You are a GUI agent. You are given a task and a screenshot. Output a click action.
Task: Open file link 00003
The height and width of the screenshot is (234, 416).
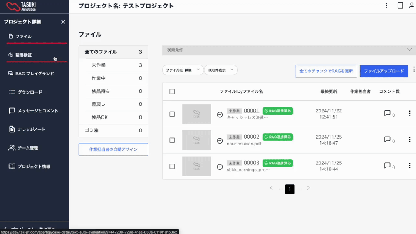251,163
